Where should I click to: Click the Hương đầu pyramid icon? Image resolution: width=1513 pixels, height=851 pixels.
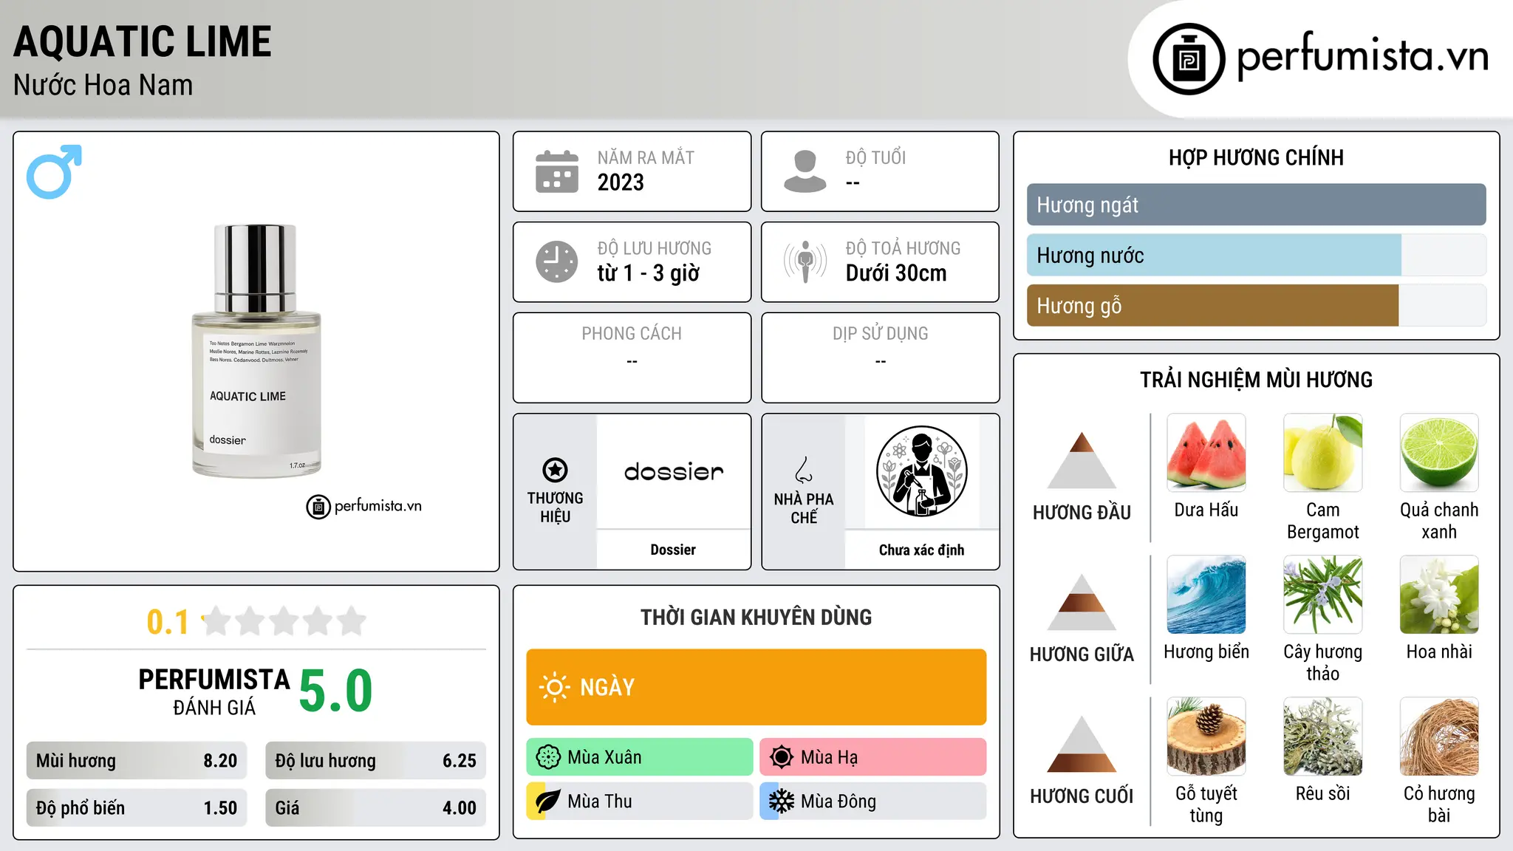tap(1082, 459)
